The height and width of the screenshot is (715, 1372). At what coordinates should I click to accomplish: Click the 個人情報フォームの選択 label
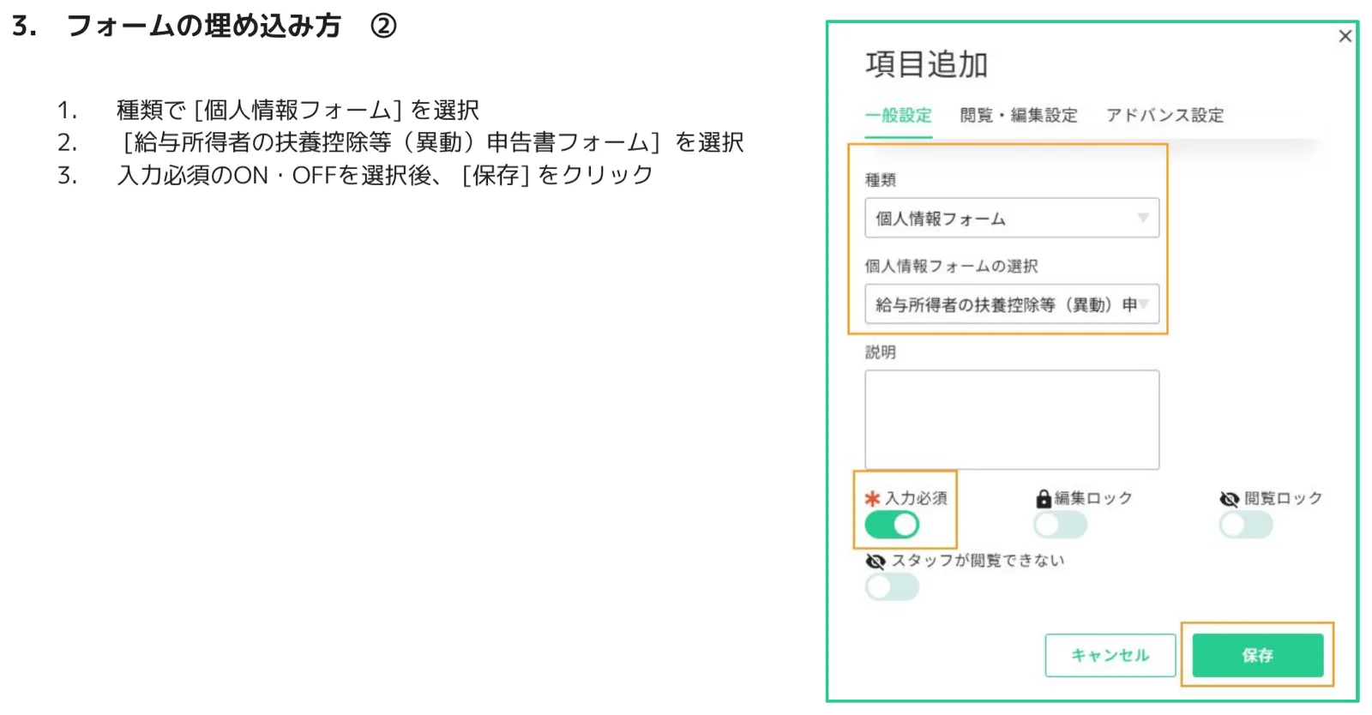pyautogui.click(x=951, y=267)
